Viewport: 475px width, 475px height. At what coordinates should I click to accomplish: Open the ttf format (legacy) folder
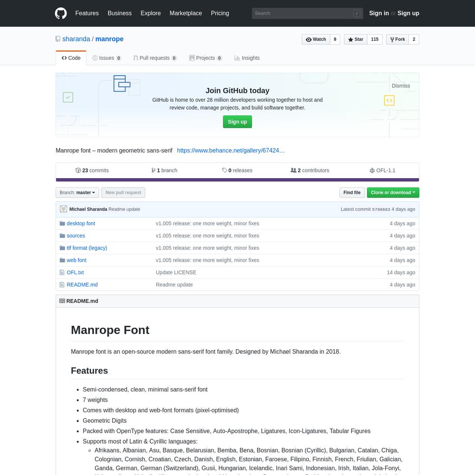tap(87, 248)
